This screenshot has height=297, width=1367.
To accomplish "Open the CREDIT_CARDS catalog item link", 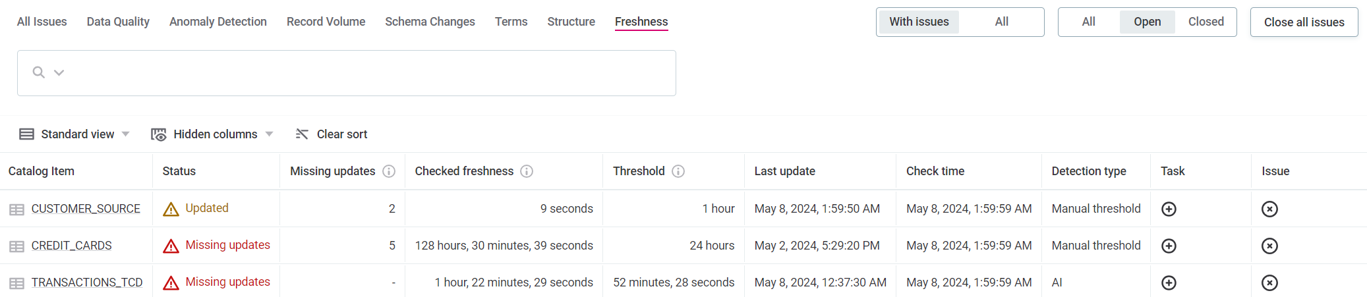I will coord(72,246).
